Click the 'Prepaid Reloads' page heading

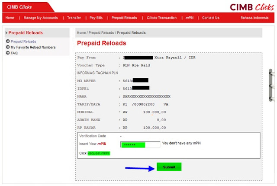click(102, 43)
